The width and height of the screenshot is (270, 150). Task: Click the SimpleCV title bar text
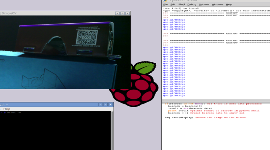click(x=9, y=13)
